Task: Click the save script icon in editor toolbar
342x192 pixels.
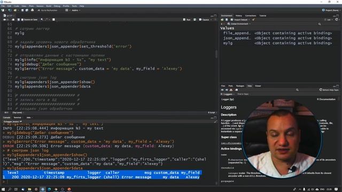Action: pos(19,20)
